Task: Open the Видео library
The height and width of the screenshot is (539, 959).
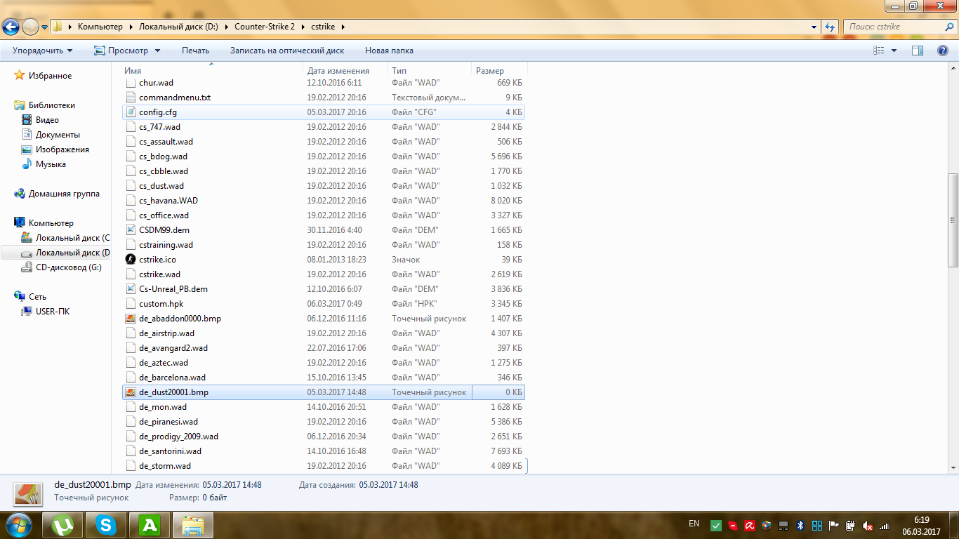Action: 47,120
